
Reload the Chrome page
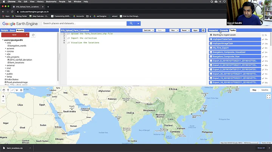(x=12, y=12)
